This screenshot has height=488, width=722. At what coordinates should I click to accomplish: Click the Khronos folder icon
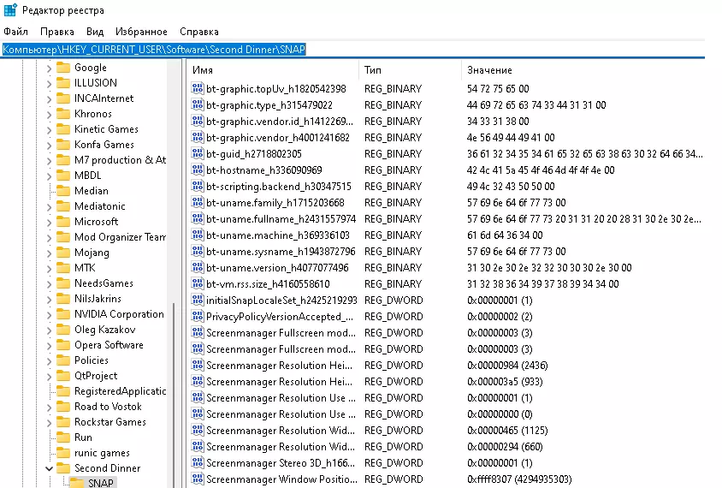tap(63, 114)
